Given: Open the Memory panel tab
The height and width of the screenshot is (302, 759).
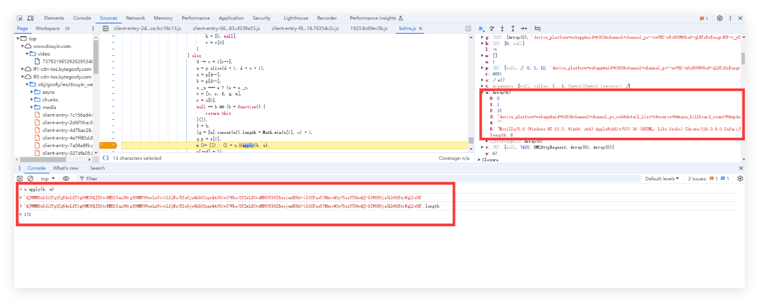Looking at the screenshot, I should pyautogui.click(x=163, y=18).
